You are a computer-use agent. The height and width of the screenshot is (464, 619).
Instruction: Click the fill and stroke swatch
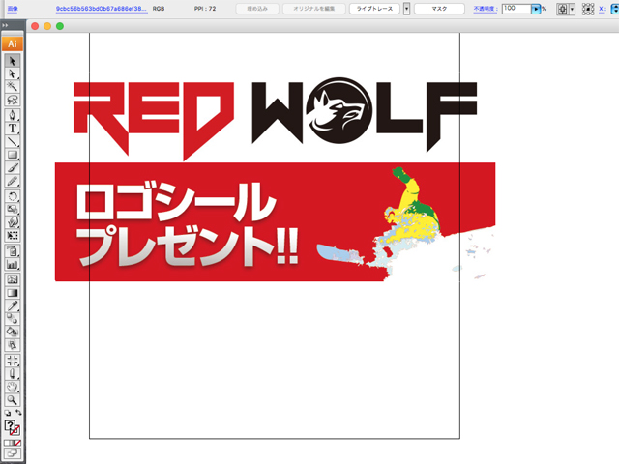(x=13, y=427)
